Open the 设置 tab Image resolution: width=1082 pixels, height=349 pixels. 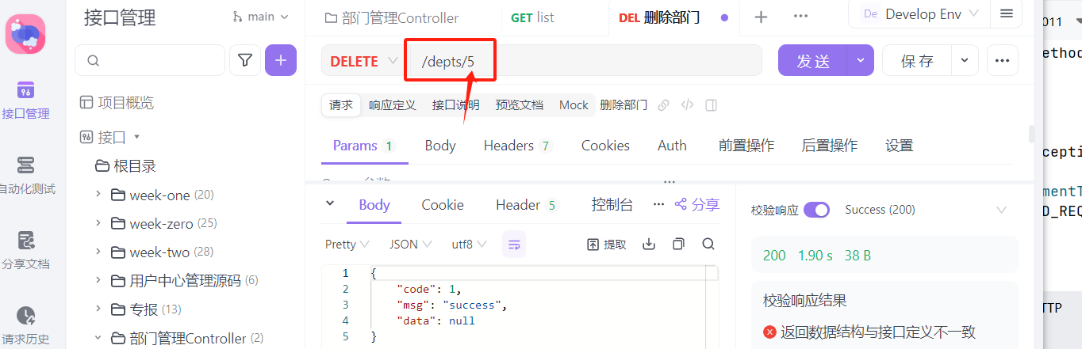[x=900, y=146]
